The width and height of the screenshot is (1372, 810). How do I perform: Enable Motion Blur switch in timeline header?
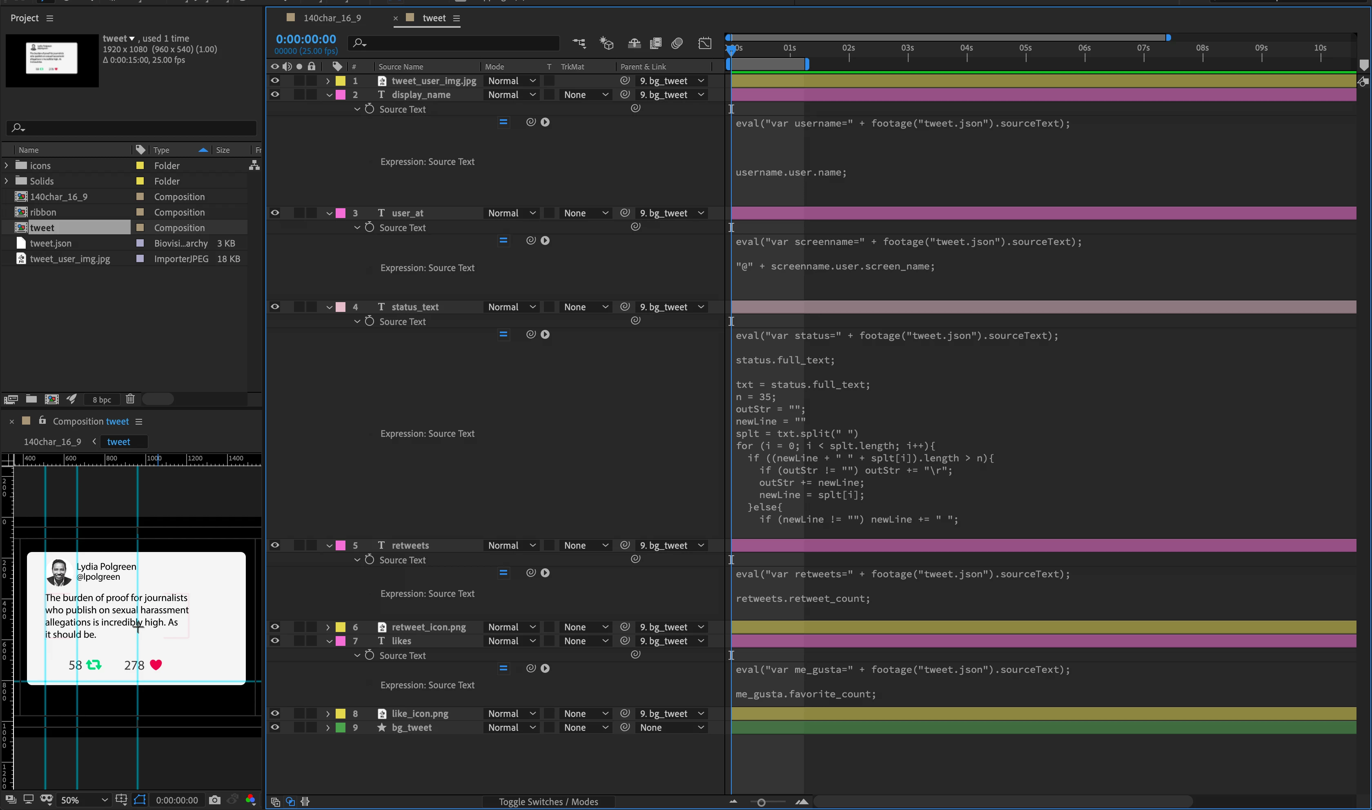coord(677,43)
